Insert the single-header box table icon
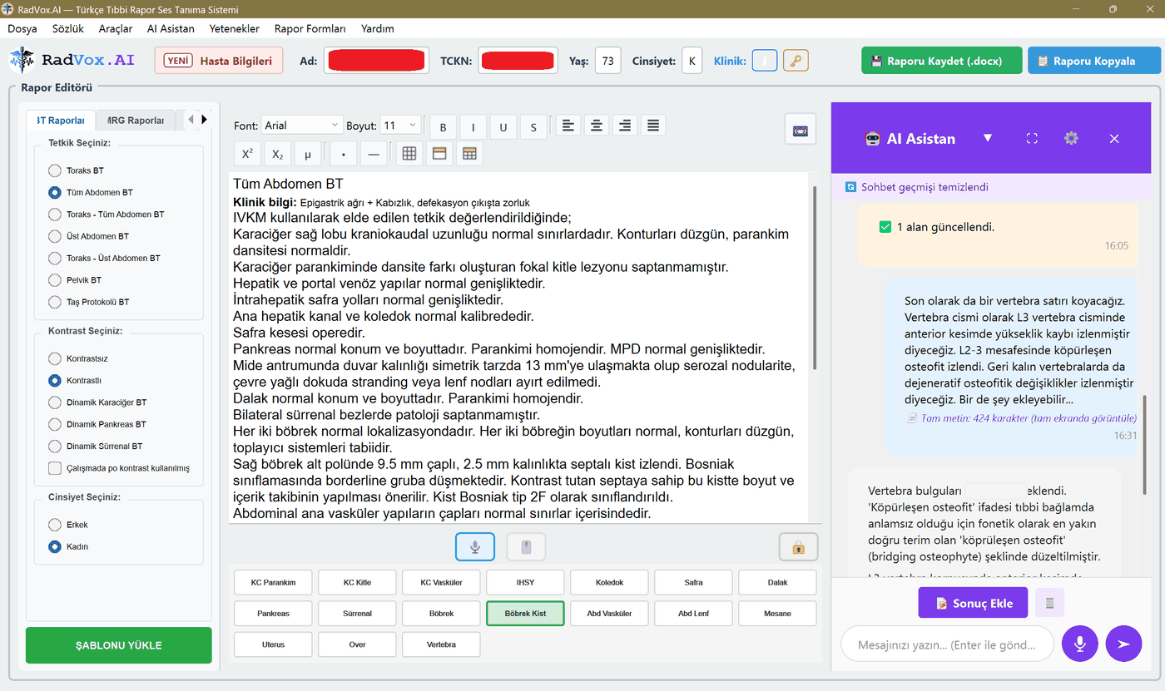The image size is (1165, 691). [x=439, y=154]
